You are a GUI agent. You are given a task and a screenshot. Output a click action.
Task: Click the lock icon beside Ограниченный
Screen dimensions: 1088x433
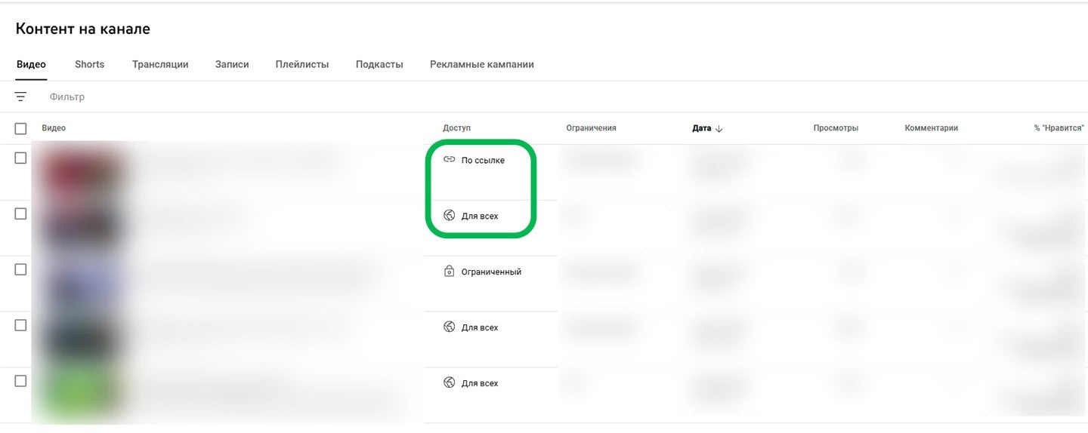point(449,271)
